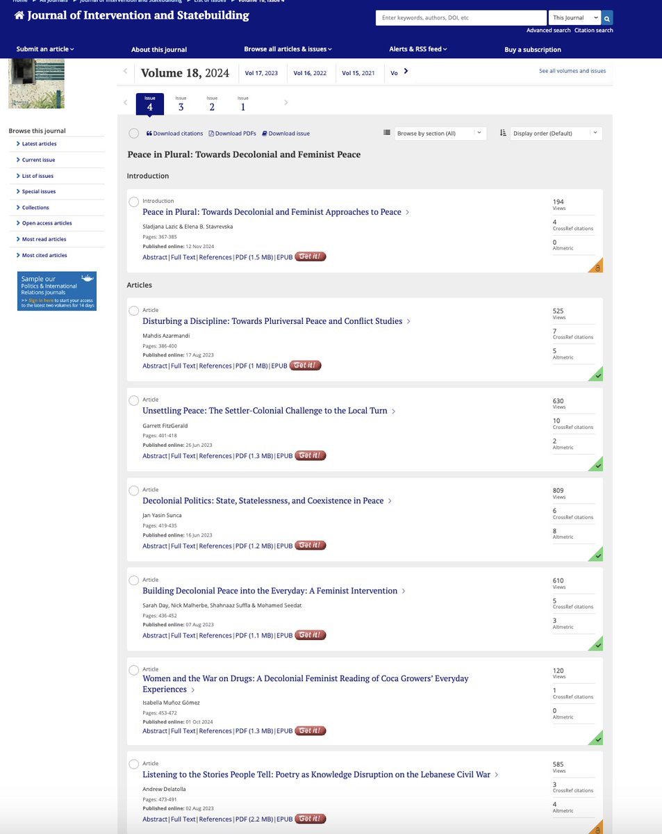Screen dimensions: 662x834
Task: Select the Women and the War on Drugs checkbox
Action: coord(134,670)
